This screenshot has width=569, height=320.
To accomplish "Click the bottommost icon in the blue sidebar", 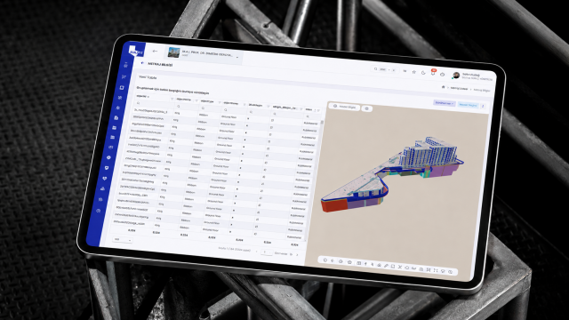I will [x=99, y=211].
